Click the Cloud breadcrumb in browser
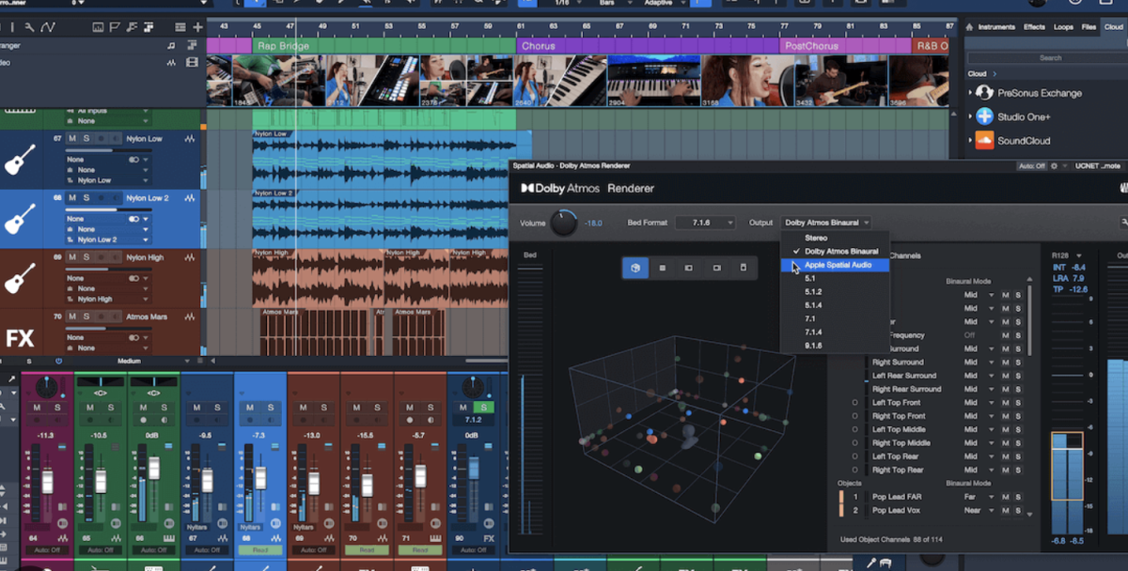The height and width of the screenshot is (571, 1128). click(x=977, y=73)
